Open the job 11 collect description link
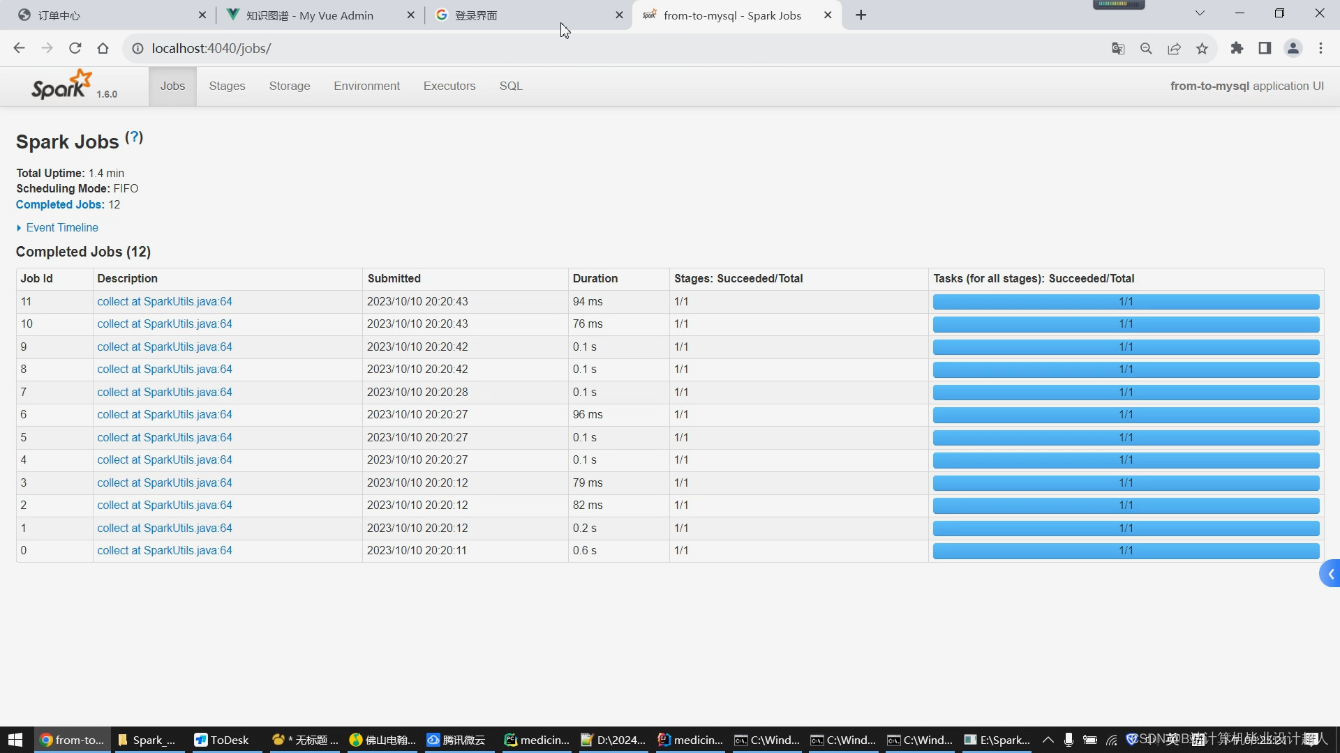Viewport: 1340px width, 753px height. pos(165,301)
